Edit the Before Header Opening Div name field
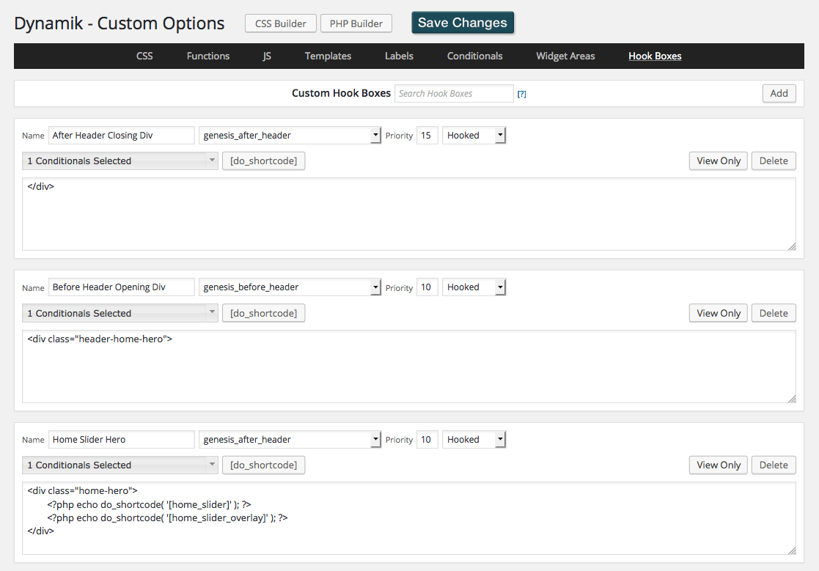 click(121, 287)
